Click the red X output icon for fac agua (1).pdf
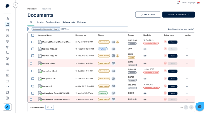 pyautogui.click(x=165, y=79)
